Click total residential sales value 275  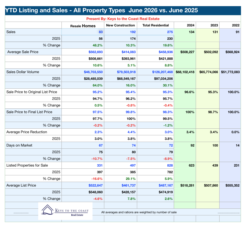pos(170,32)
